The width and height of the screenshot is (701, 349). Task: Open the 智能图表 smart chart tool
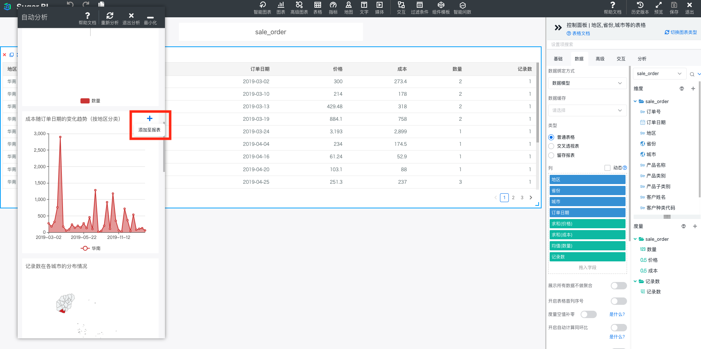pyautogui.click(x=262, y=8)
